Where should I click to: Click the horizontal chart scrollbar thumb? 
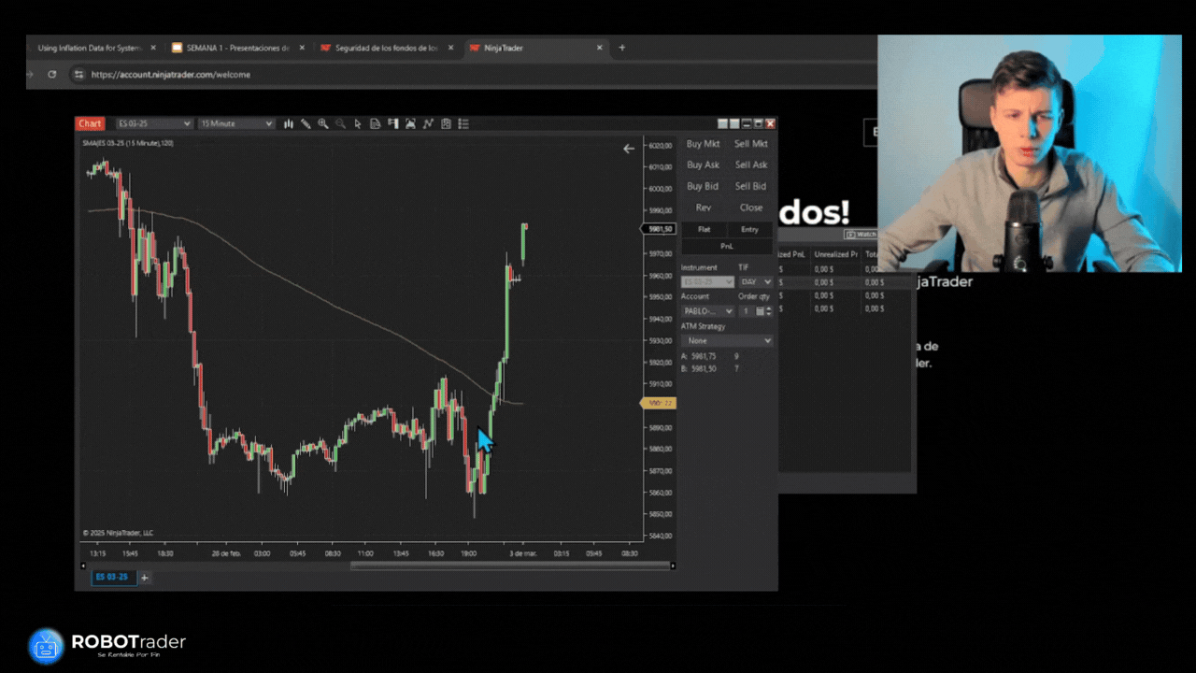(x=510, y=566)
